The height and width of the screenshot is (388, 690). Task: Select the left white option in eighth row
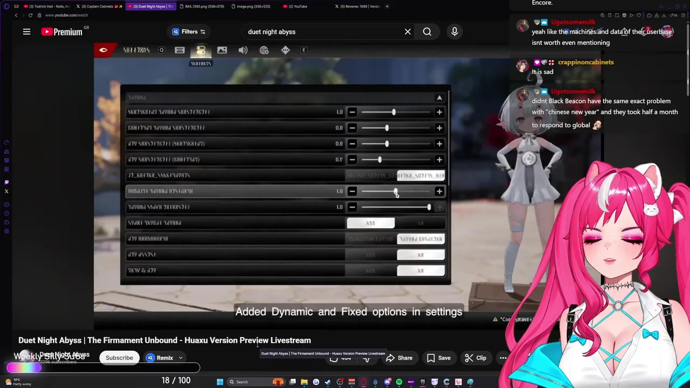click(x=371, y=223)
